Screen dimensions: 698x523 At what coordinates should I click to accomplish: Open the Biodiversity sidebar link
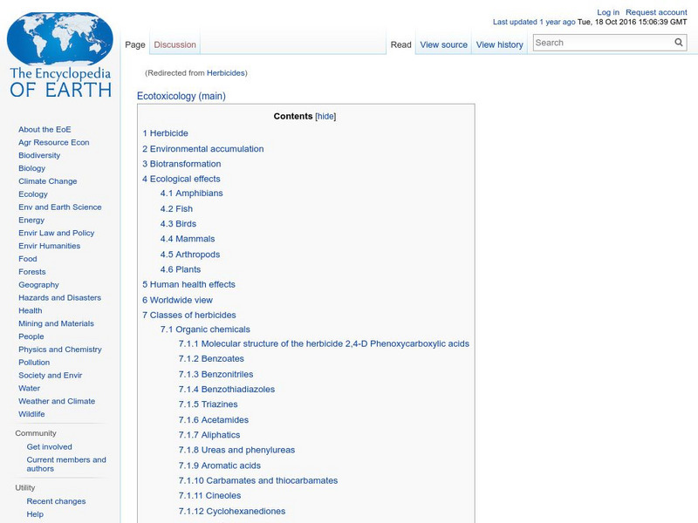click(38, 154)
